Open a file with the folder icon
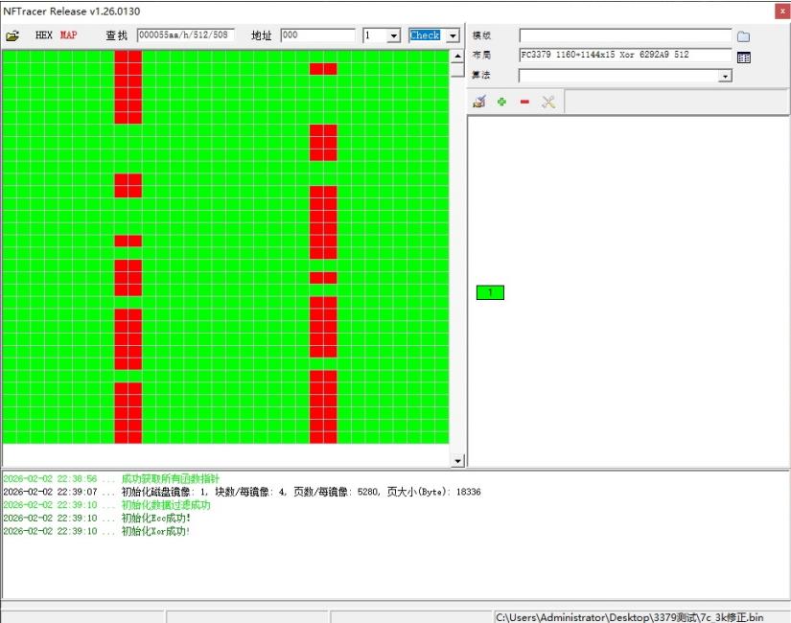Screen dimensions: 791x623 click(x=12, y=35)
